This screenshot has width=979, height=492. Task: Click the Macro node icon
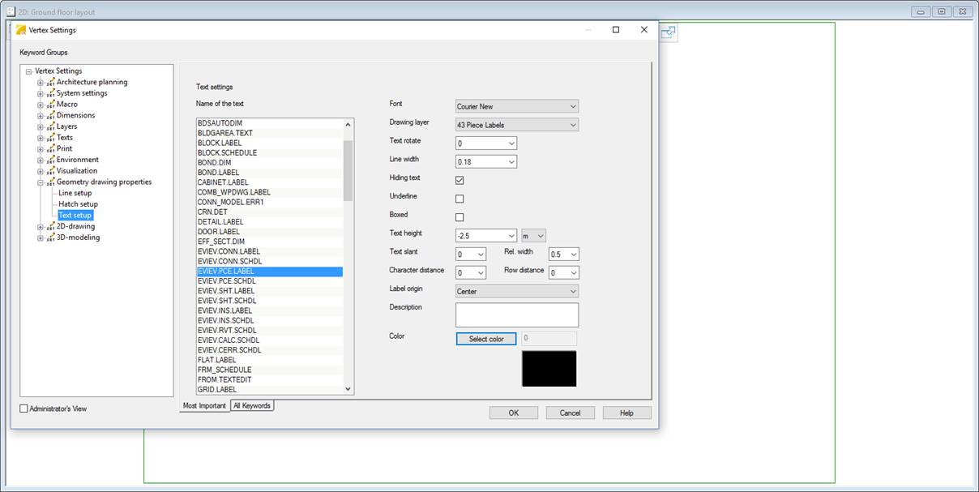[x=50, y=105]
